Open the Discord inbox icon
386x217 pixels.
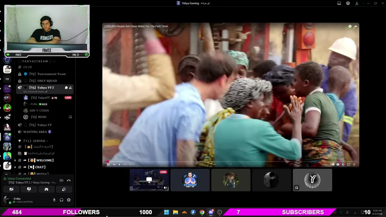click(x=339, y=3)
